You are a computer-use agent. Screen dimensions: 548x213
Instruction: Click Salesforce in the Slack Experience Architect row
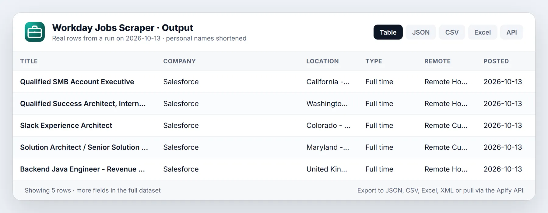[181, 126]
